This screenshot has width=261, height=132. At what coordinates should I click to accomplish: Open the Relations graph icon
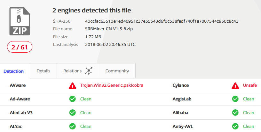click(x=89, y=71)
